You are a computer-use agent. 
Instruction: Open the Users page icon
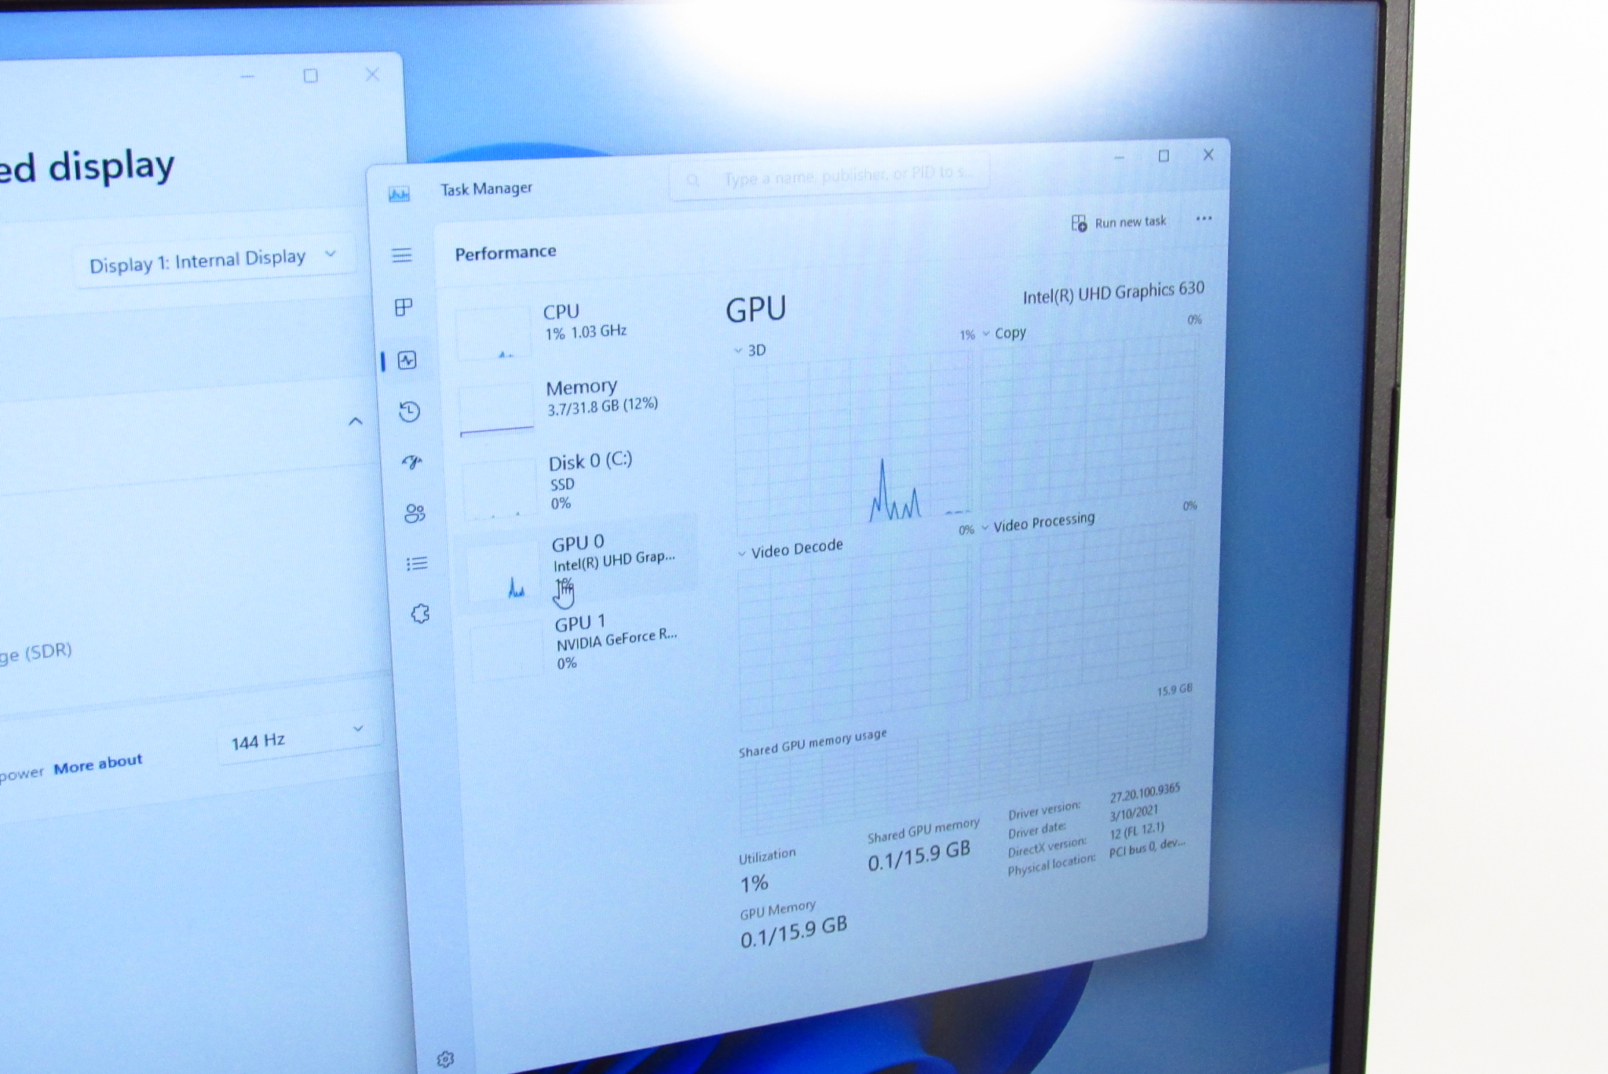pos(415,513)
